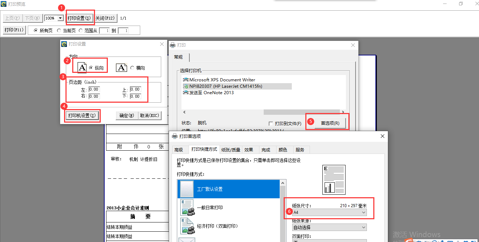Click the portrait page icon

point(82,67)
